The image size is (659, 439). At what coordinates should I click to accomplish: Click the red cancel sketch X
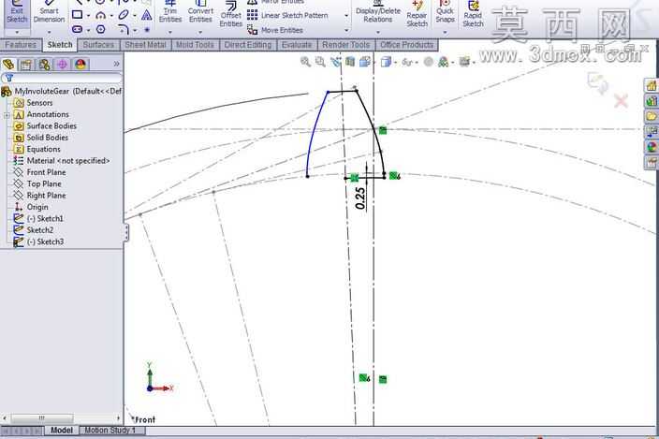(x=622, y=101)
